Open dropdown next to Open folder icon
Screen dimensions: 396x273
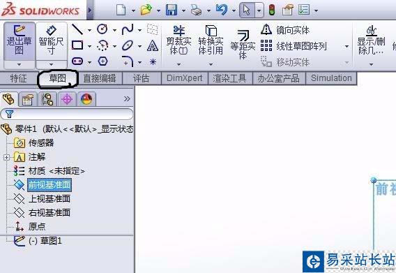coord(158,10)
